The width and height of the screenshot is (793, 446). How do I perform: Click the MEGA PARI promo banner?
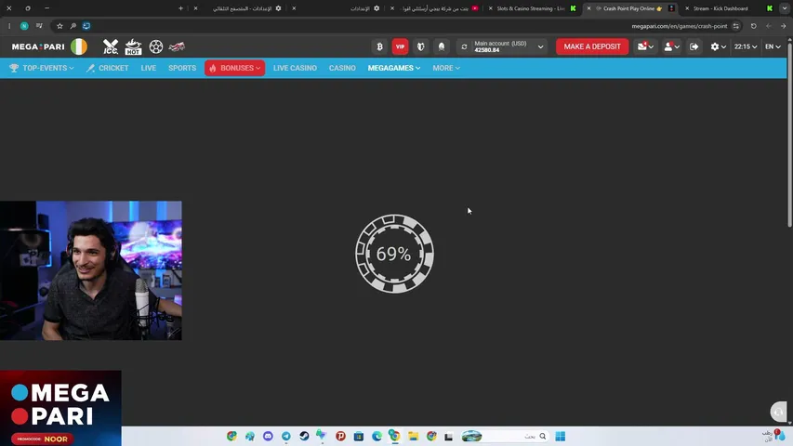pos(60,408)
